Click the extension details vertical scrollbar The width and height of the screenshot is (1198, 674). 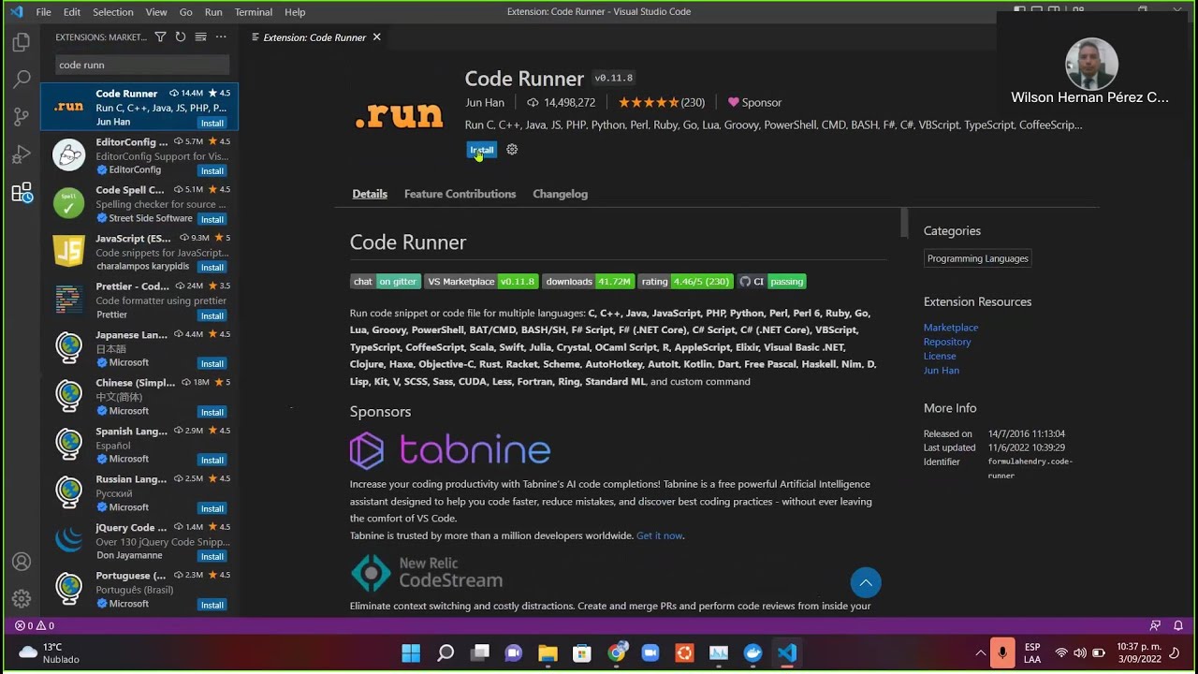pyautogui.click(x=904, y=223)
